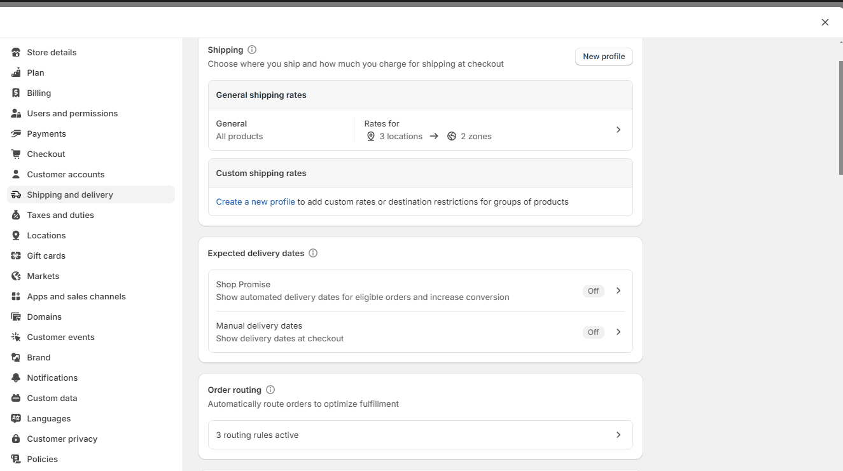Click the Markets globe icon
This screenshot has height=471, width=843.
click(16, 276)
